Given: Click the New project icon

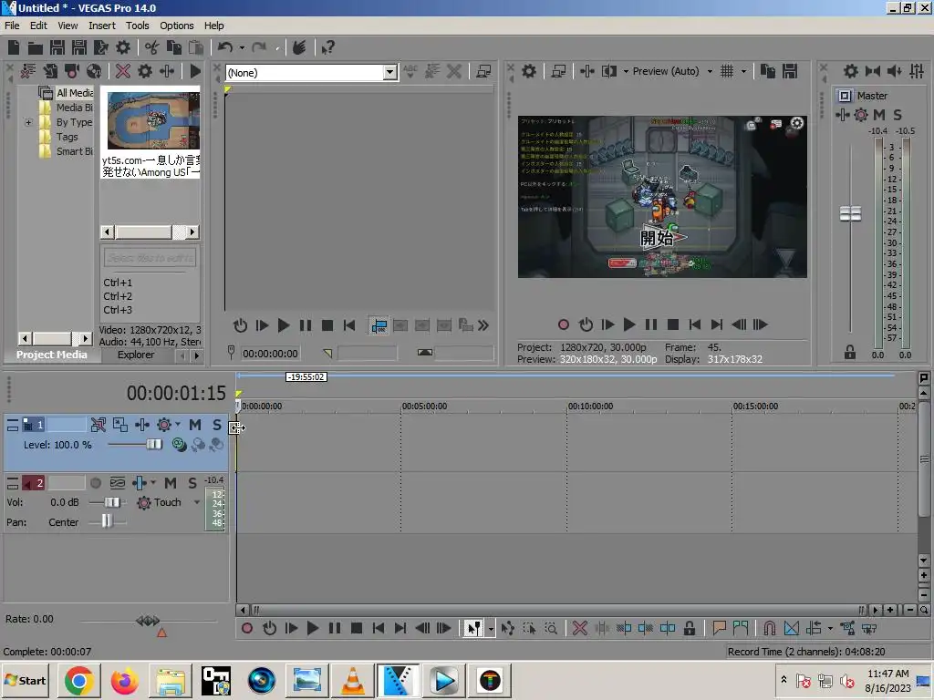Looking at the screenshot, I should 14,47.
